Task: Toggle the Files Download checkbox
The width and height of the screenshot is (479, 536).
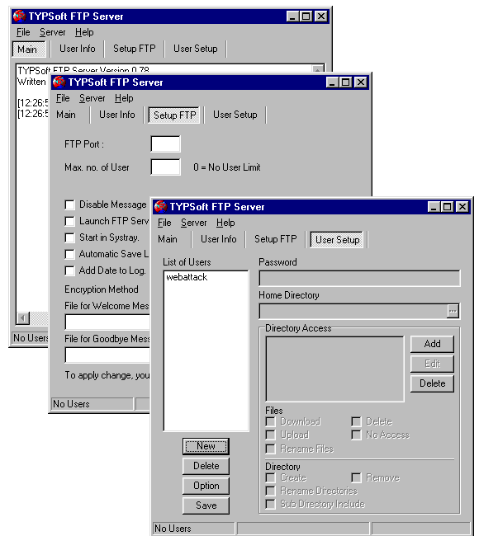Action: [271, 421]
